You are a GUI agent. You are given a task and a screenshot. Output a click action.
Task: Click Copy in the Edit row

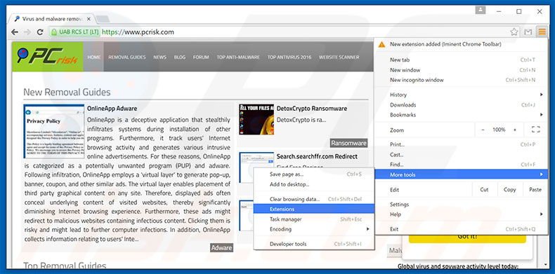pos(510,190)
